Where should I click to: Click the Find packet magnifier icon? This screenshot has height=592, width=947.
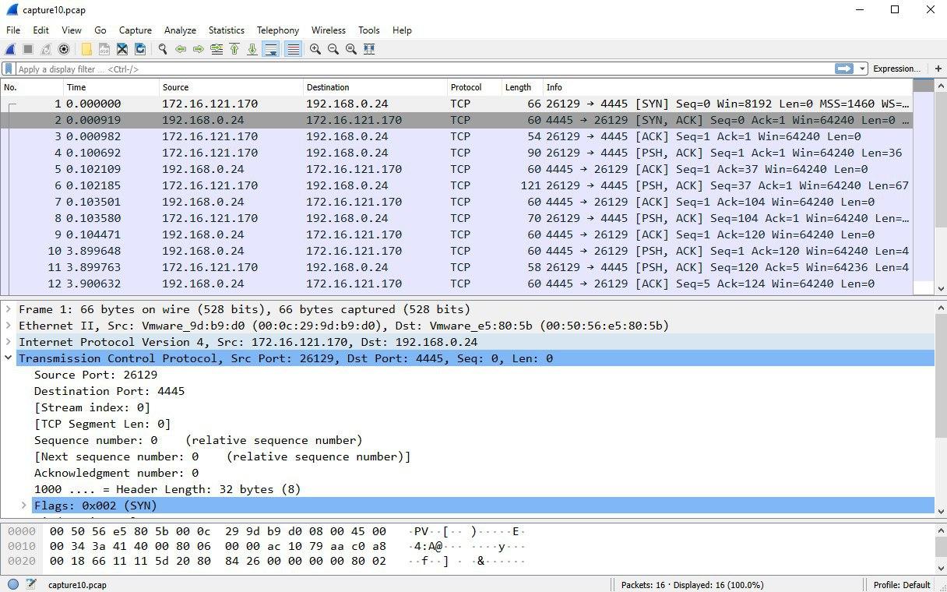click(x=163, y=49)
